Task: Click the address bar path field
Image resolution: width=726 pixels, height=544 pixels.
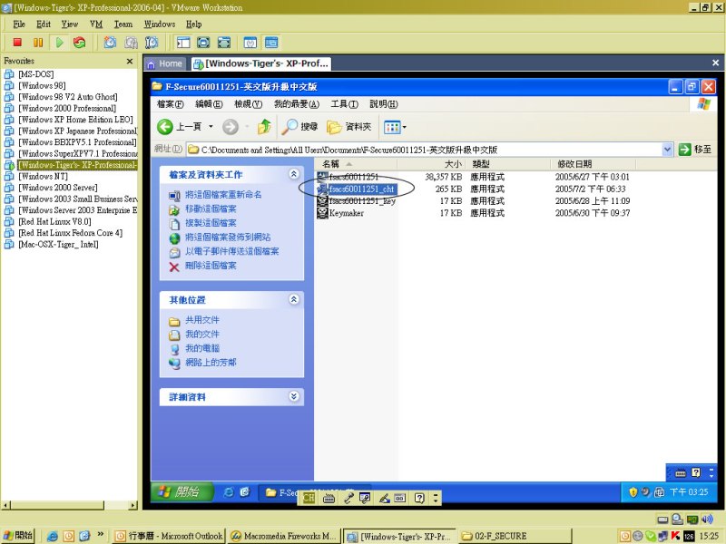Action: tap(425, 150)
